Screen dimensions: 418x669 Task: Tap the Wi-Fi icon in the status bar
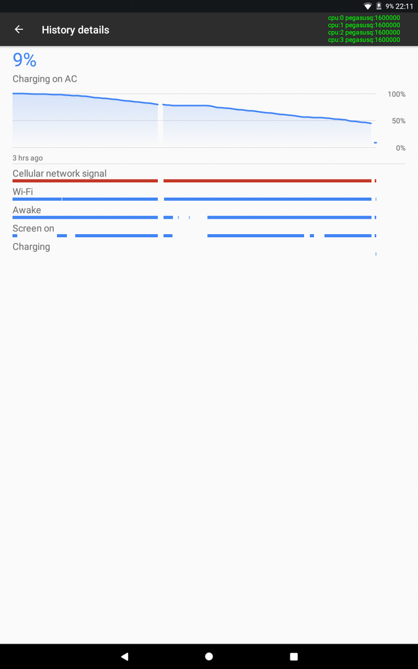pyautogui.click(x=368, y=6)
